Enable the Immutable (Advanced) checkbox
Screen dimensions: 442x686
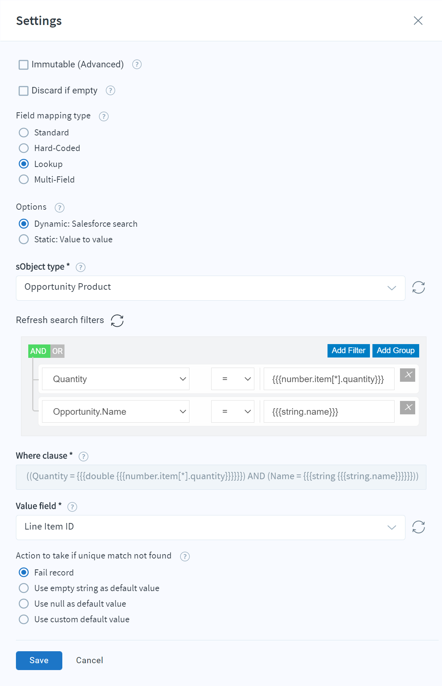click(24, 65)
